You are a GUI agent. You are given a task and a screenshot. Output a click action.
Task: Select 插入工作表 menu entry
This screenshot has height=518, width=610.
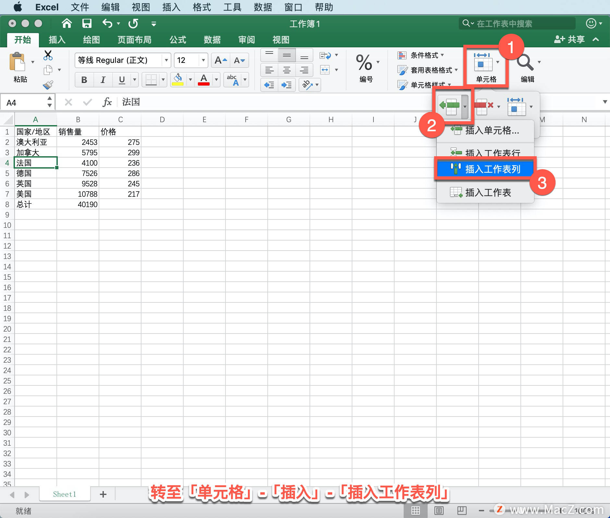click(x=487, y=192)
